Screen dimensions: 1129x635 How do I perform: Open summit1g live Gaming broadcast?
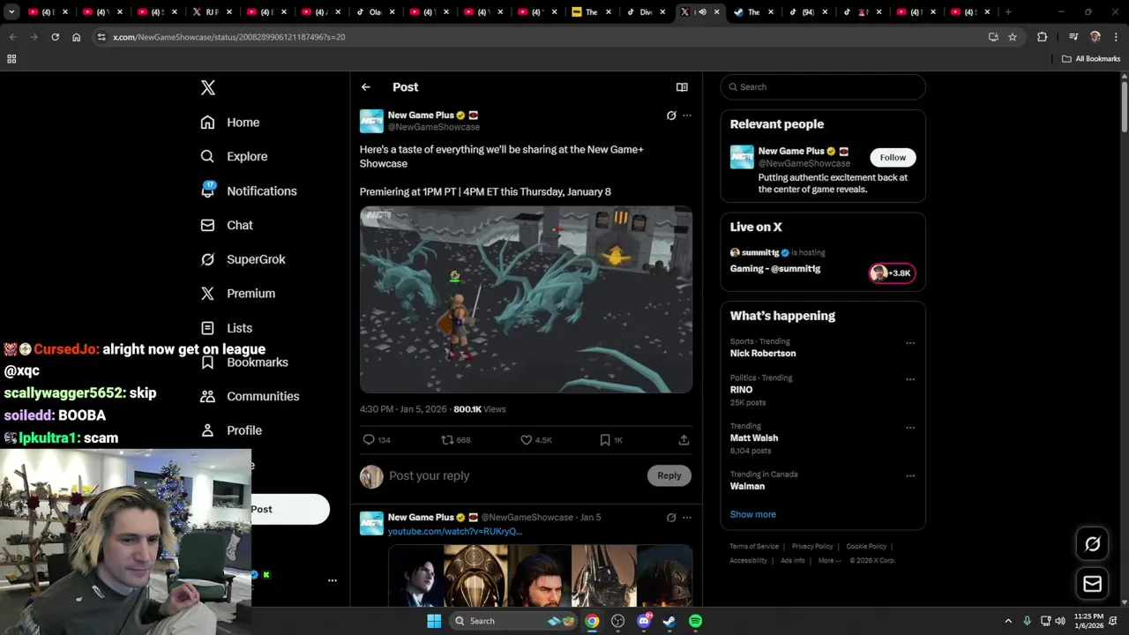[775, 269]
